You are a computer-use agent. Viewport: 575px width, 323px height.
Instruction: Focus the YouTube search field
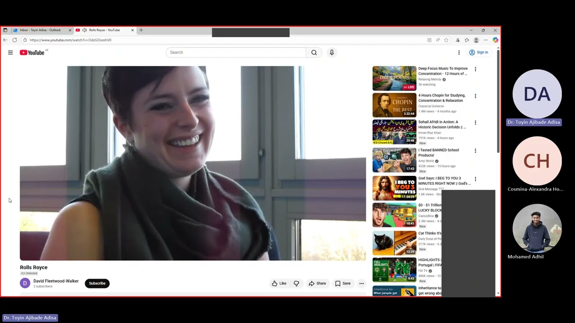[x=236, y=52]
